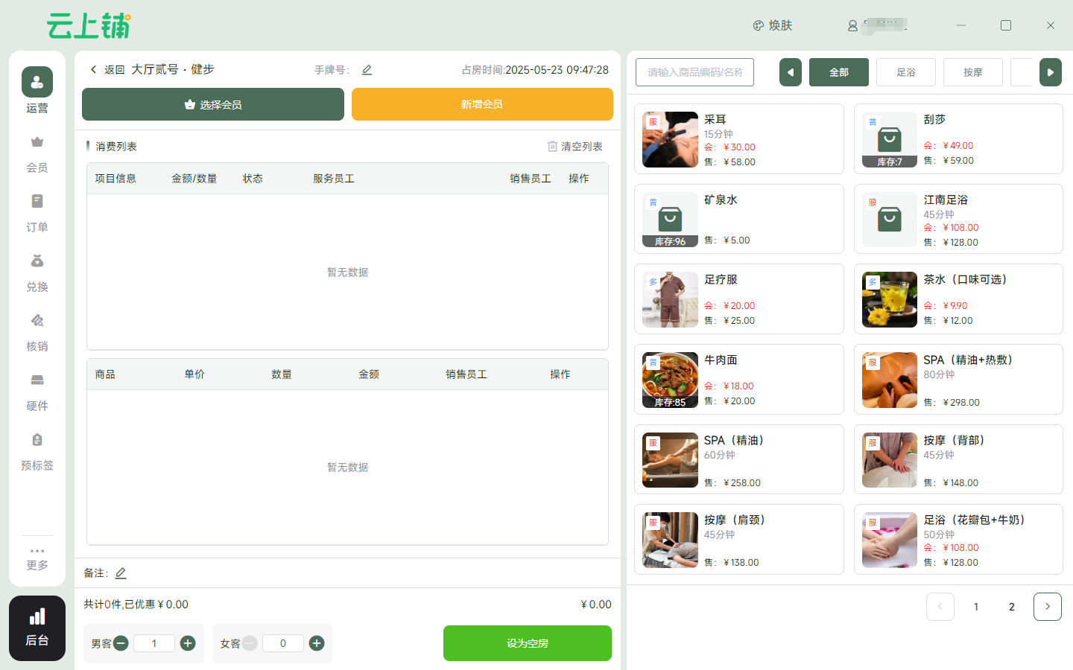
Task: Decrease 男客 male guest count
Action: click(121, 643)
